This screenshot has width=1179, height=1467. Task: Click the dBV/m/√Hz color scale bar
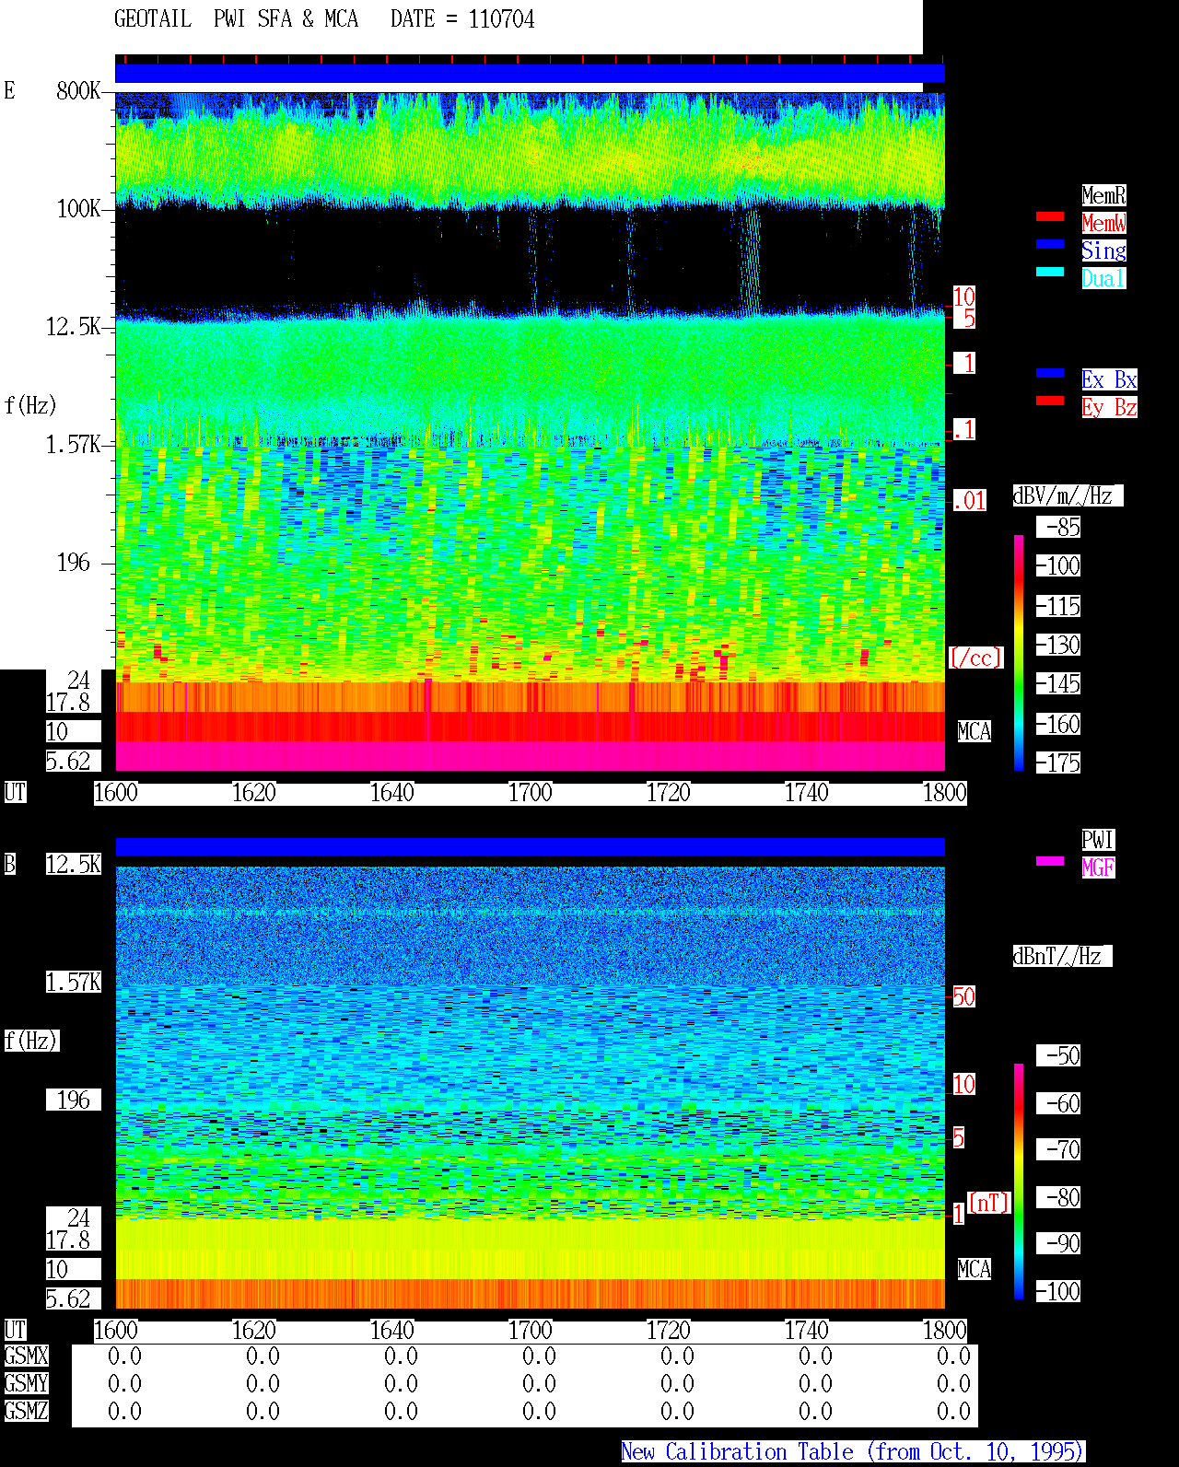tap(1019, 652)
